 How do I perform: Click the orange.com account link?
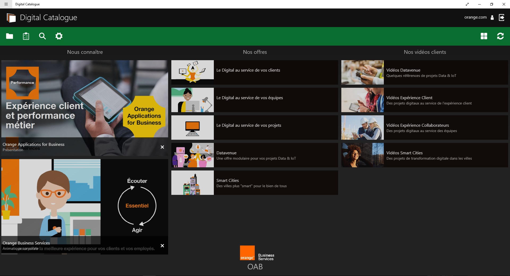tap(475, 17)
